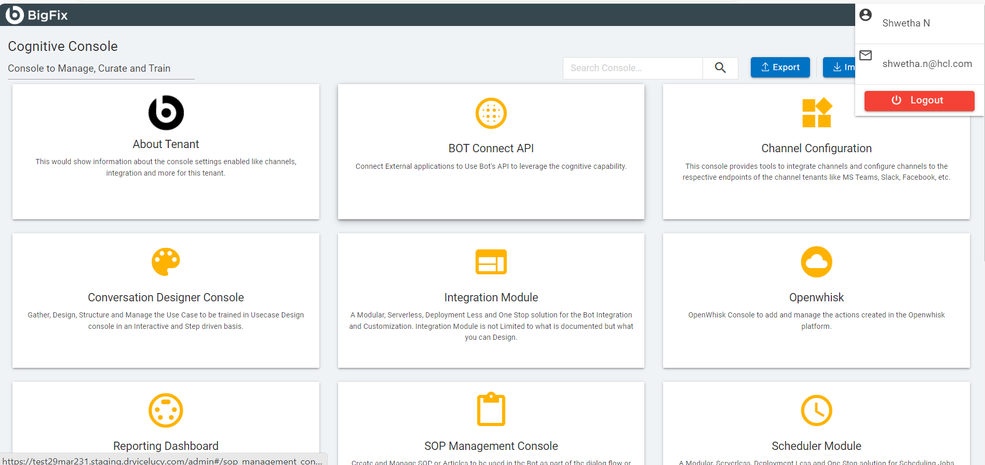Screen dimensions: 985x465
Task: Export the console configuration
Action: point(780,67)
